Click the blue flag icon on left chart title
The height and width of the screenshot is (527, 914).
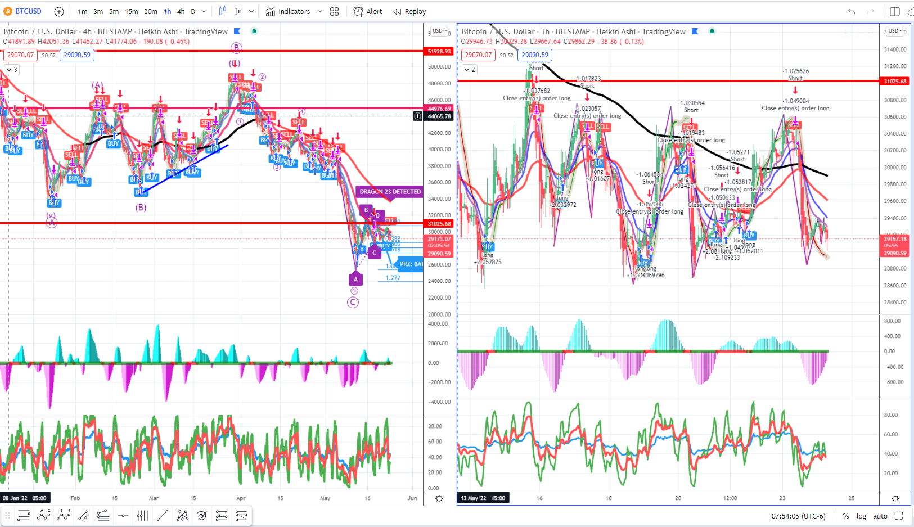(x=237, y=31)
